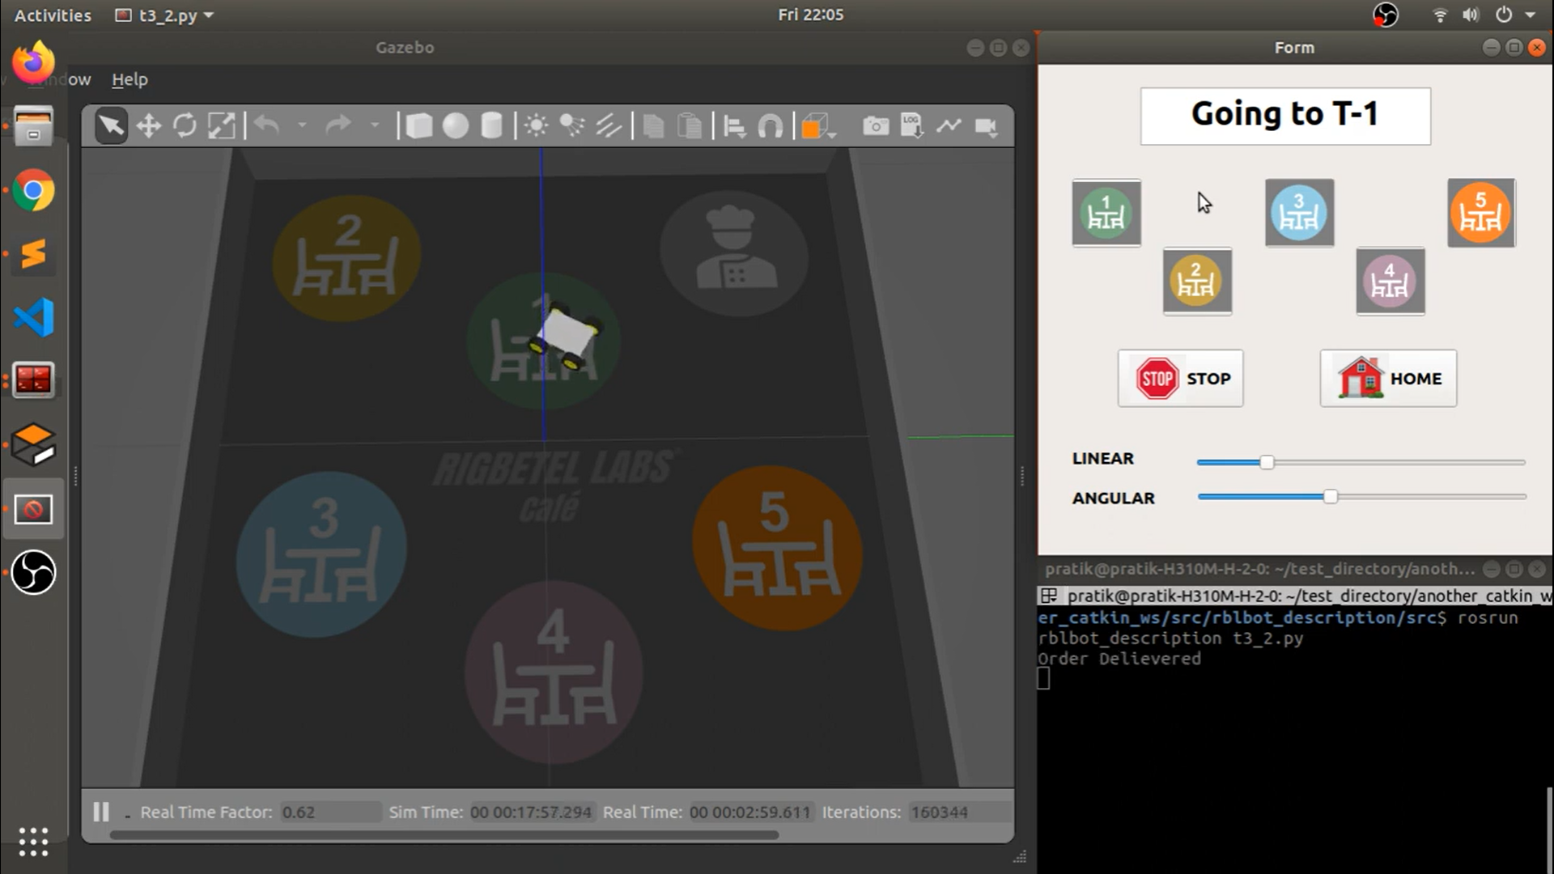The height and width of the screenshot is (874, 1554).
Task: Click the copy icon in Gazebo toolbar
Action: click(653, 126)
